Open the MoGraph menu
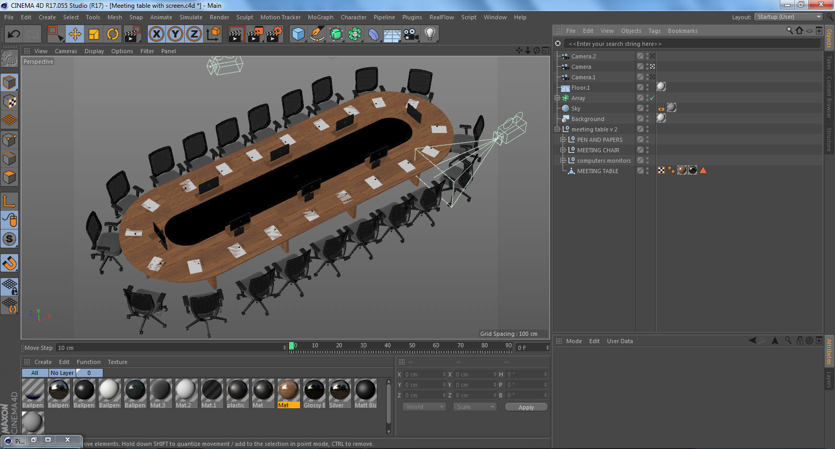835x449 pixels. [x=320, y=17]
